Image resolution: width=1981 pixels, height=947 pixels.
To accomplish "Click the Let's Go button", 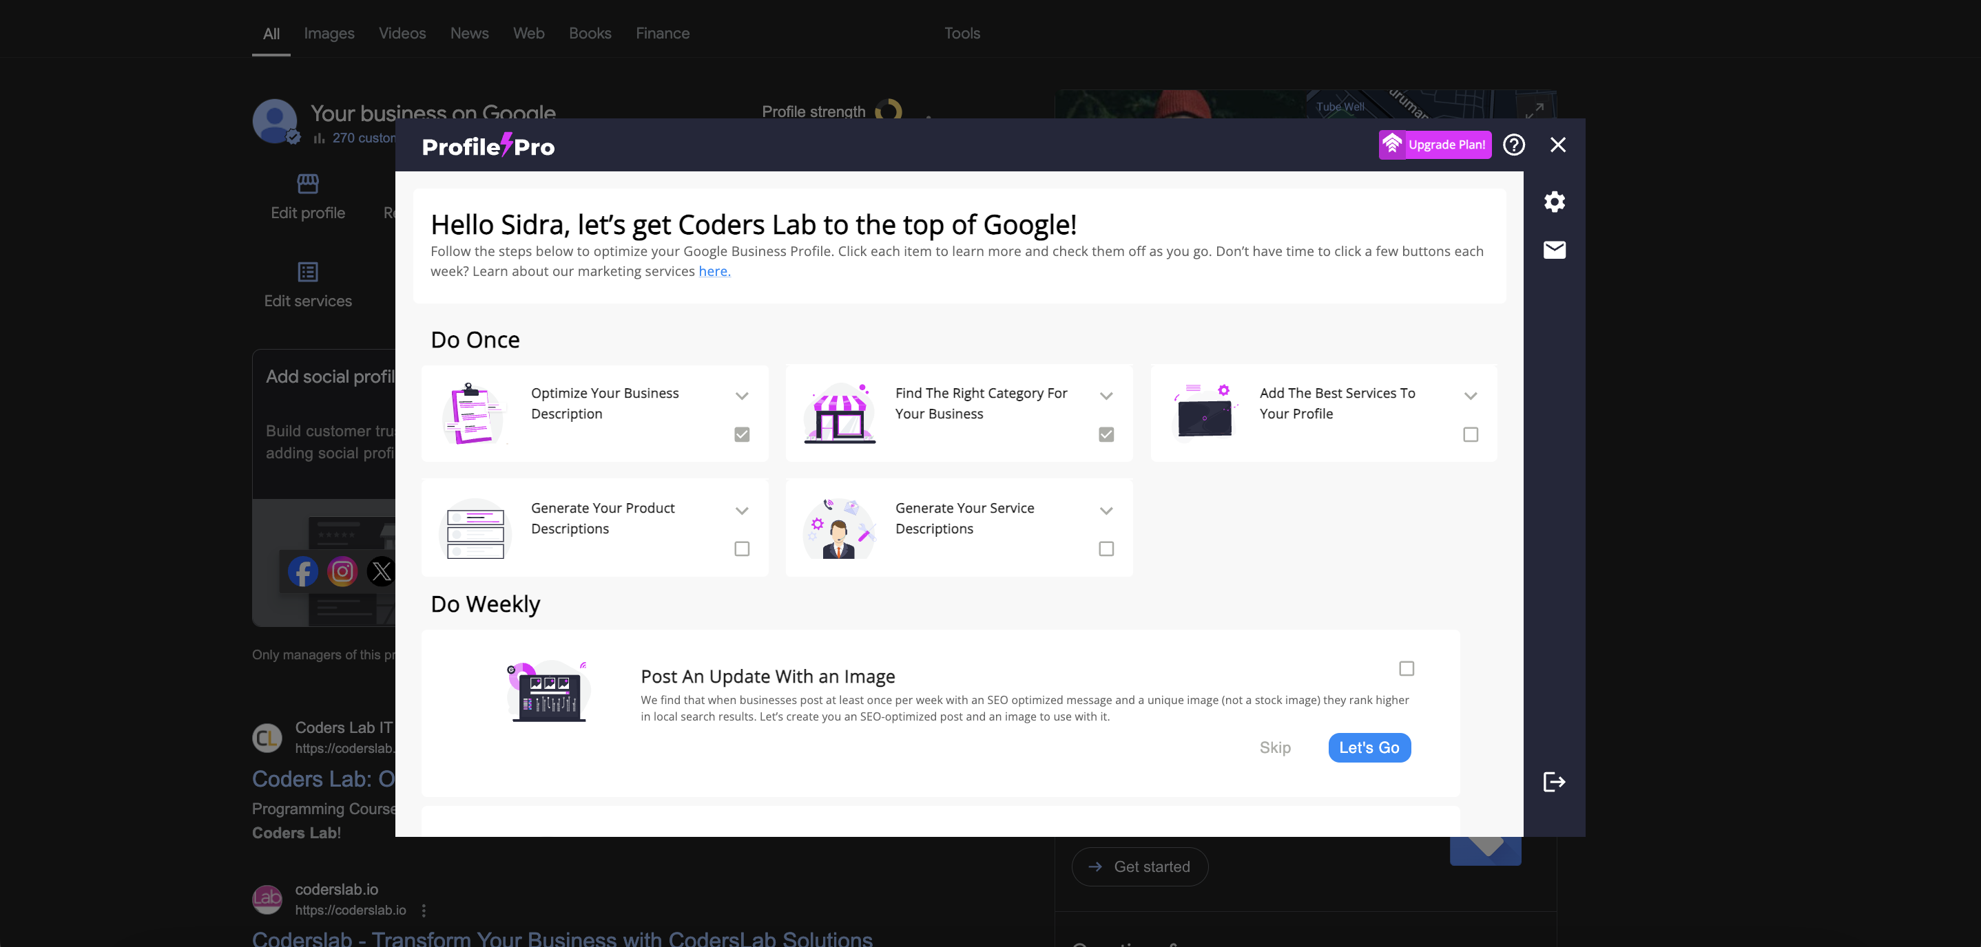I will pos(1369,747).
